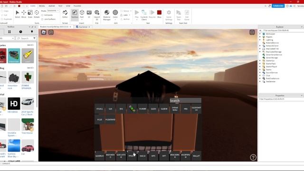Select the Orbital Strike backpack item
Viewport: 304px width, 171px height.
click(x=175, y=109)
